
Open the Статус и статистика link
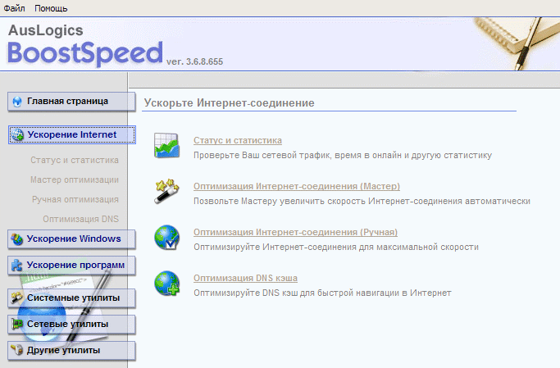pyautogui.click(x=238, y=141)
